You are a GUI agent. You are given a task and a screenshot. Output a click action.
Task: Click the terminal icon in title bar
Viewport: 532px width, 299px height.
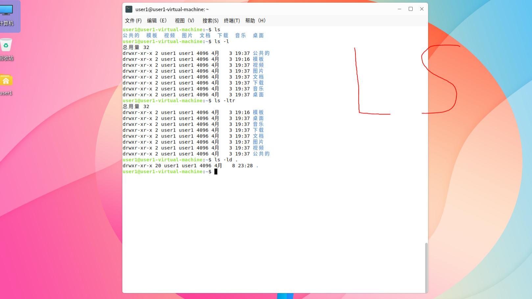coord(129,9)
